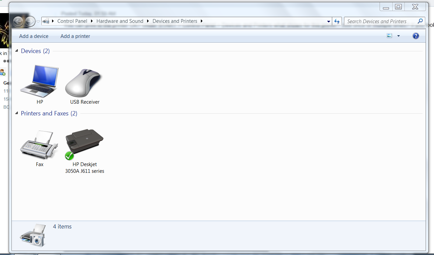Open the recent pages dropdown arrow

tap(38, 21)
